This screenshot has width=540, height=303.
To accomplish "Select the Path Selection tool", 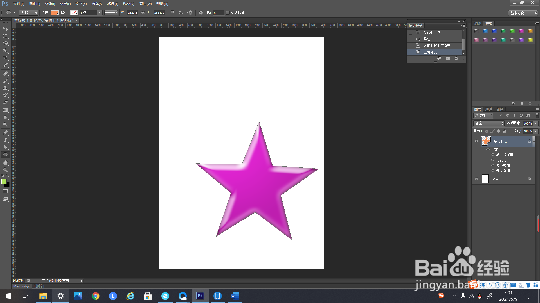I will tap(5, 147).
